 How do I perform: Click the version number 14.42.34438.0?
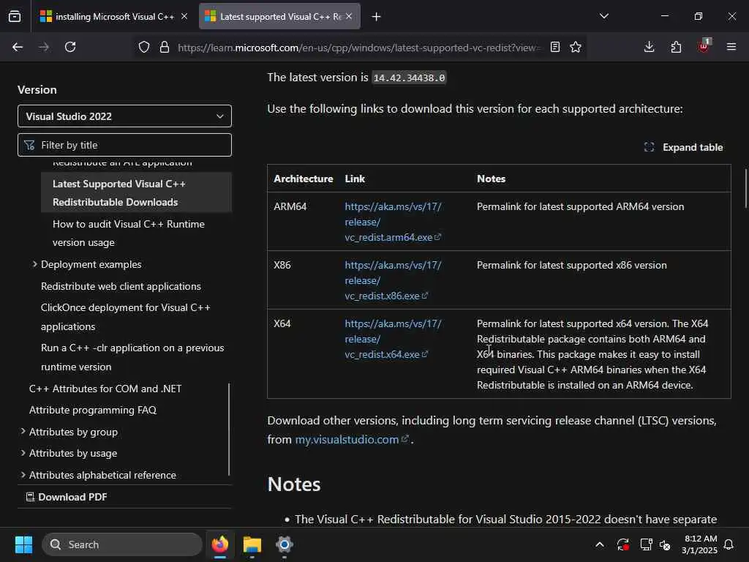[x=409, y=78]
